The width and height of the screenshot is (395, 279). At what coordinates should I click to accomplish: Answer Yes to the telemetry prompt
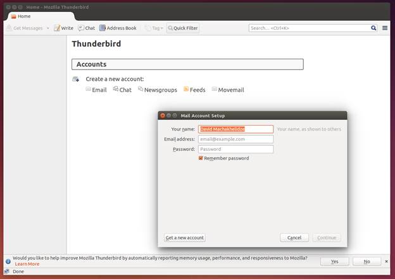(x=334, y=261)
